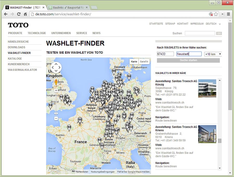Click the results list scrollbar thumb
Screen dimensions: 234x177
[x=220, y=141]
